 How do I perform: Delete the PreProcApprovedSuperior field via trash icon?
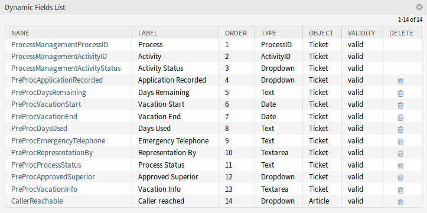400,178
